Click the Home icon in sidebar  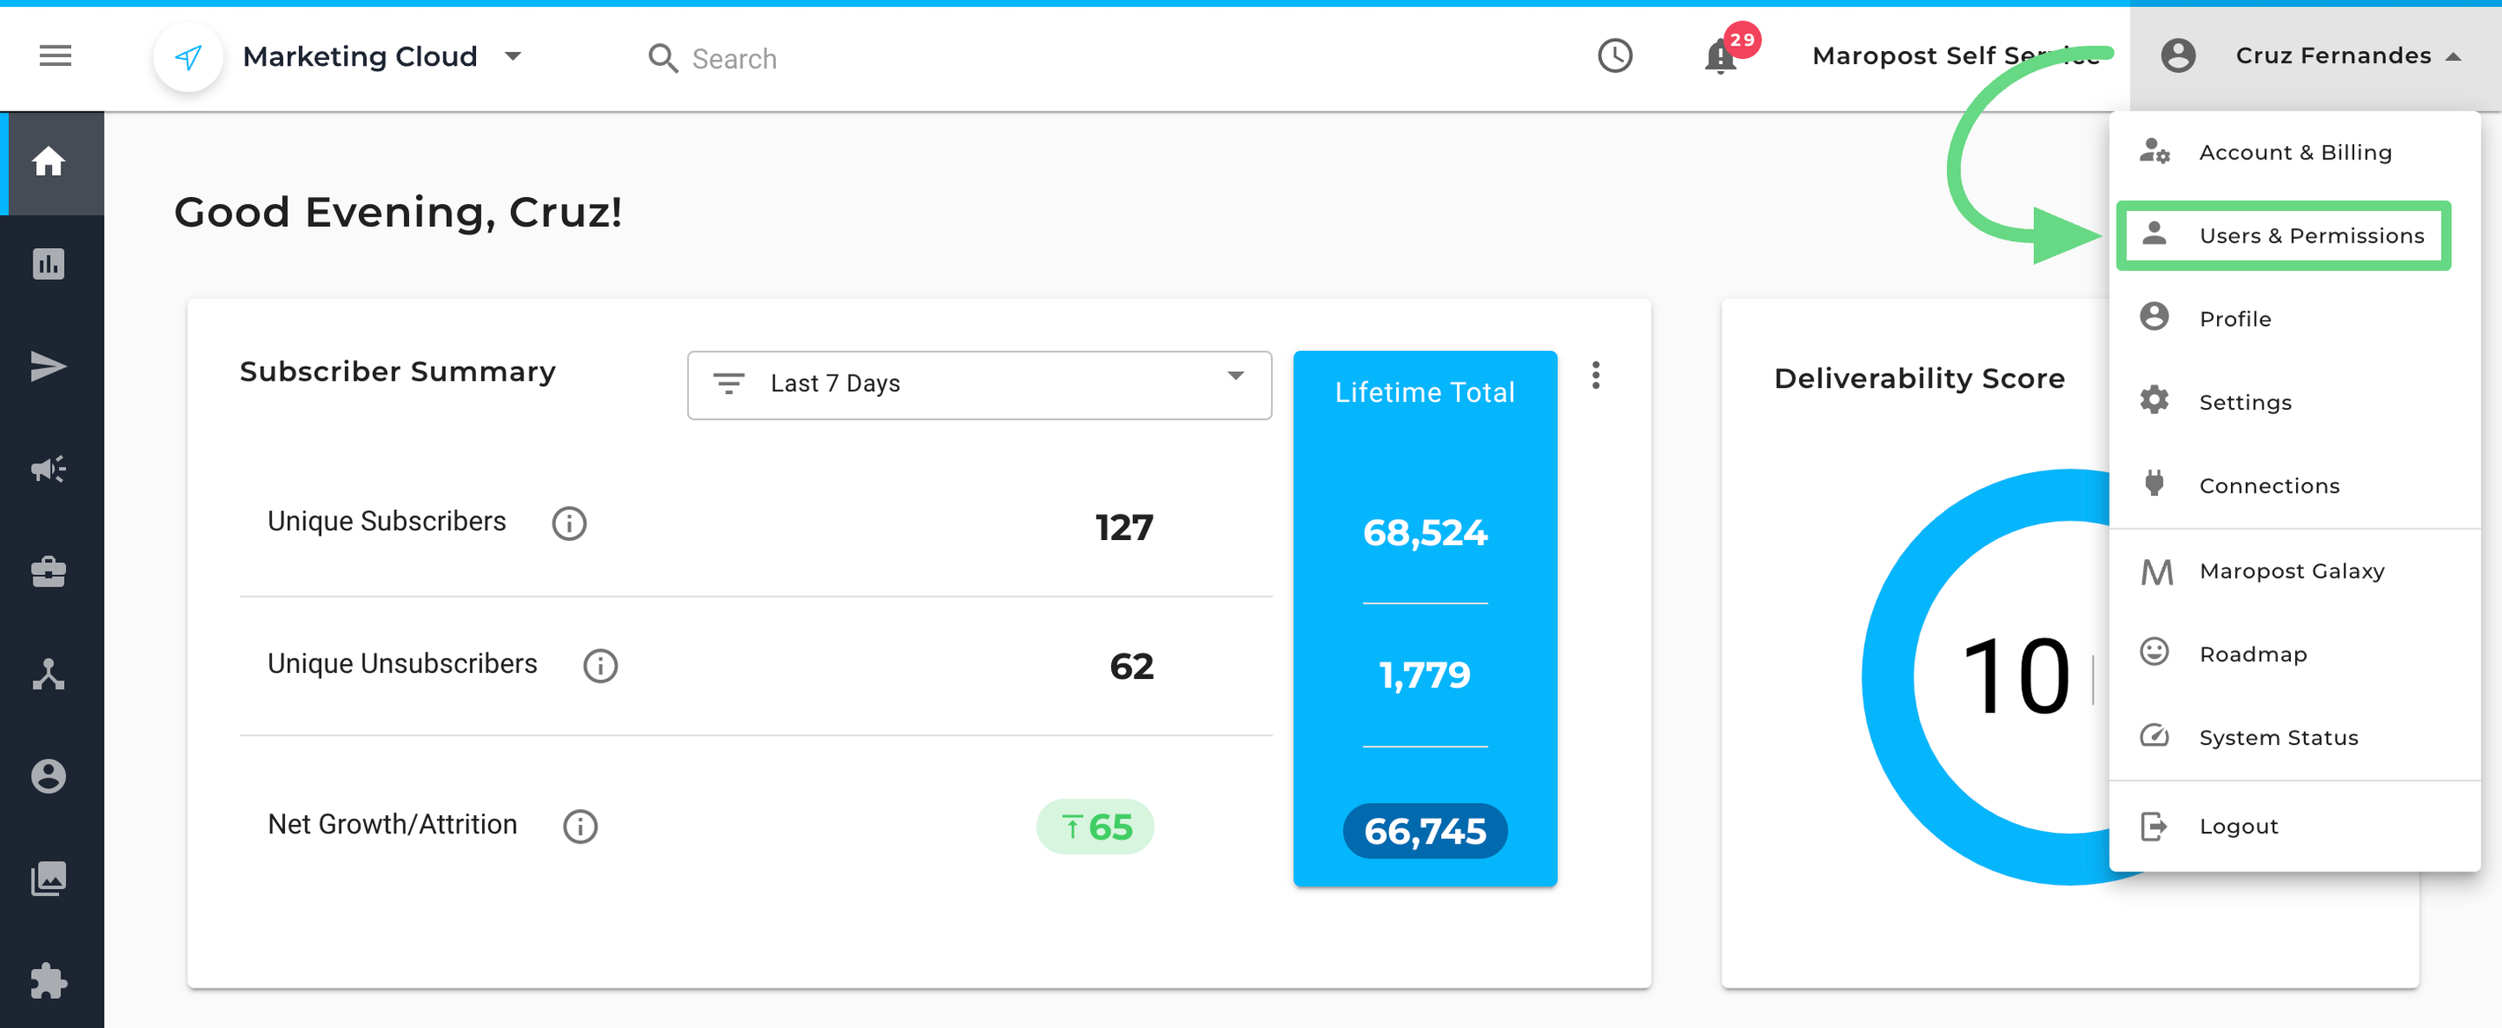(x=48, y=162)
